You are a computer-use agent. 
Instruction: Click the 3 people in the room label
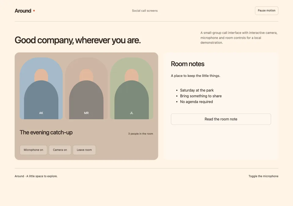140,134
